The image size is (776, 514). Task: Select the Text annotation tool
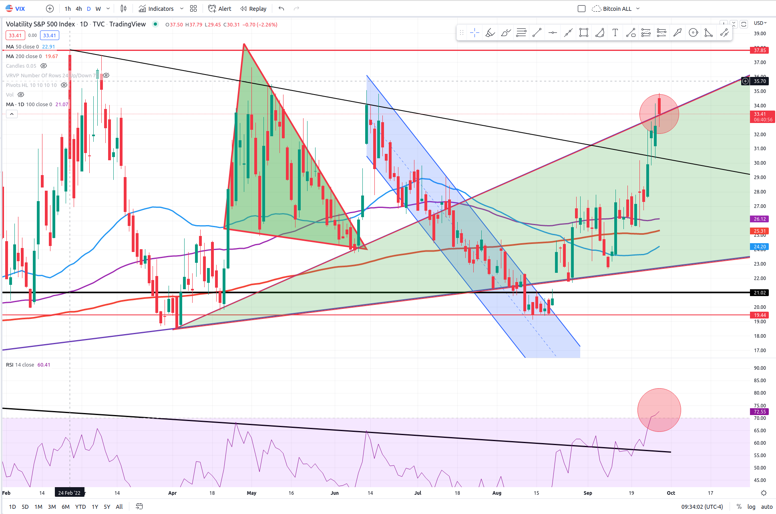(615, 33)
